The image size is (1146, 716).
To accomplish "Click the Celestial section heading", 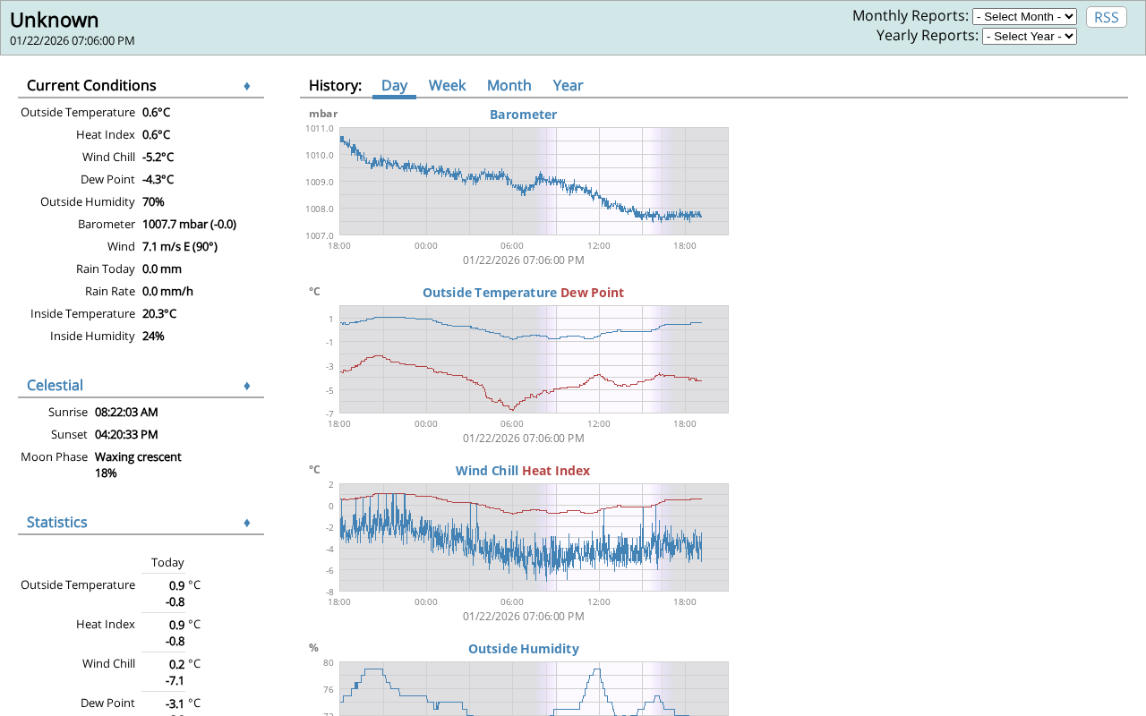I will click(x=55, y=386).
